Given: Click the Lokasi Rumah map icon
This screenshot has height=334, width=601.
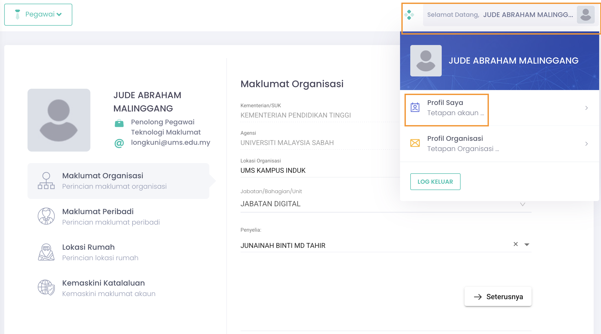Looking at the screenshot, I should click(46, 252).
